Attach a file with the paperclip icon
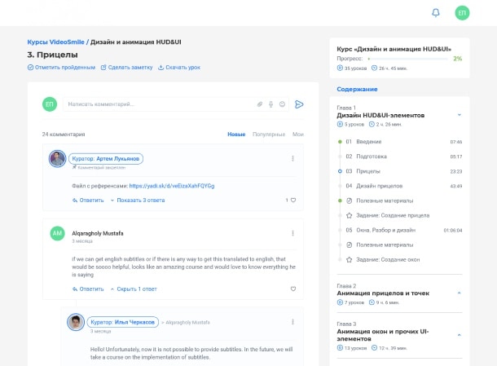This screenshot has height=366, width=497. 260,104
